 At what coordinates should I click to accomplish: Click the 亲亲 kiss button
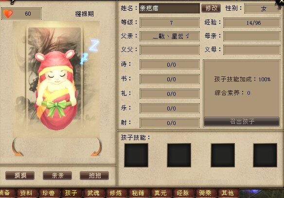[57, 176]
